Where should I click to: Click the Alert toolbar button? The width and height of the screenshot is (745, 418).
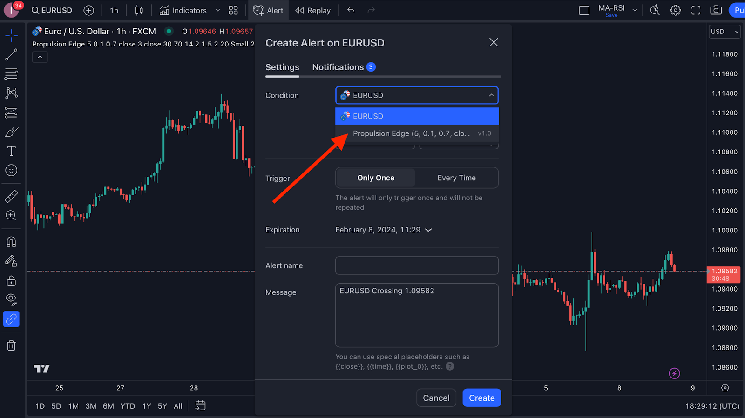click(268, 10)
